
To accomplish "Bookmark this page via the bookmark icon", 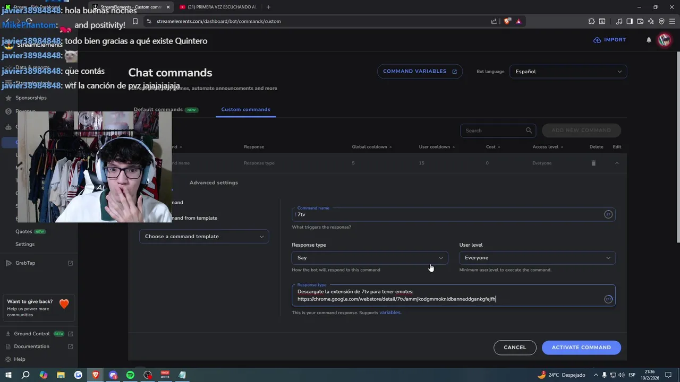I will click(x=135, y=21).
